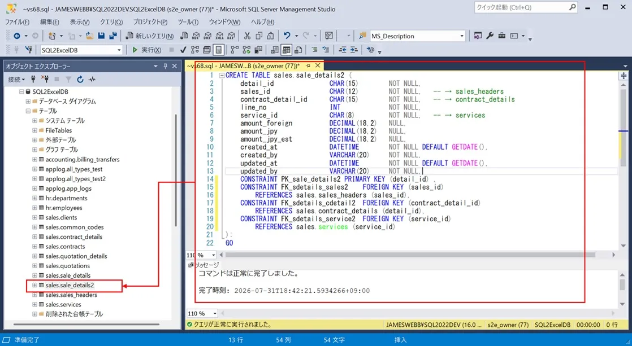
Task: Click the 接続 connect button
Action: (x=16, y=79)
